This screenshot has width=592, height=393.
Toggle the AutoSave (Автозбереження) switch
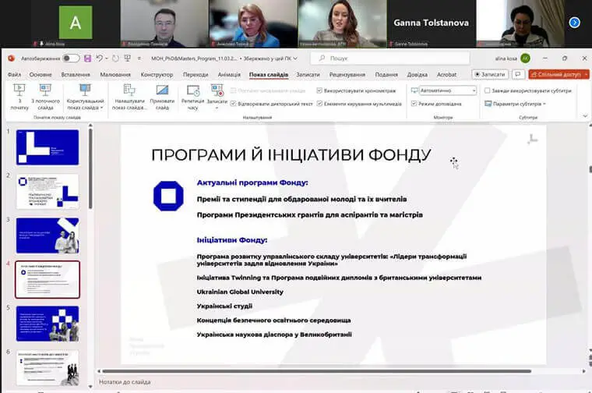(x=70, y=58)
